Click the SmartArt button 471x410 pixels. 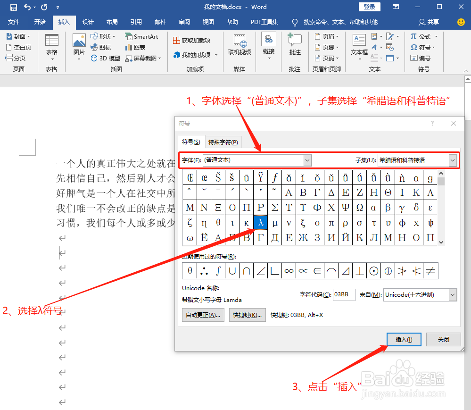141,36
